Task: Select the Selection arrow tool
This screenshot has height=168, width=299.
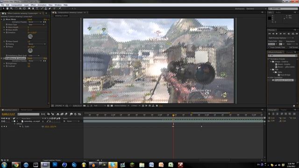Action: point(3,8)
